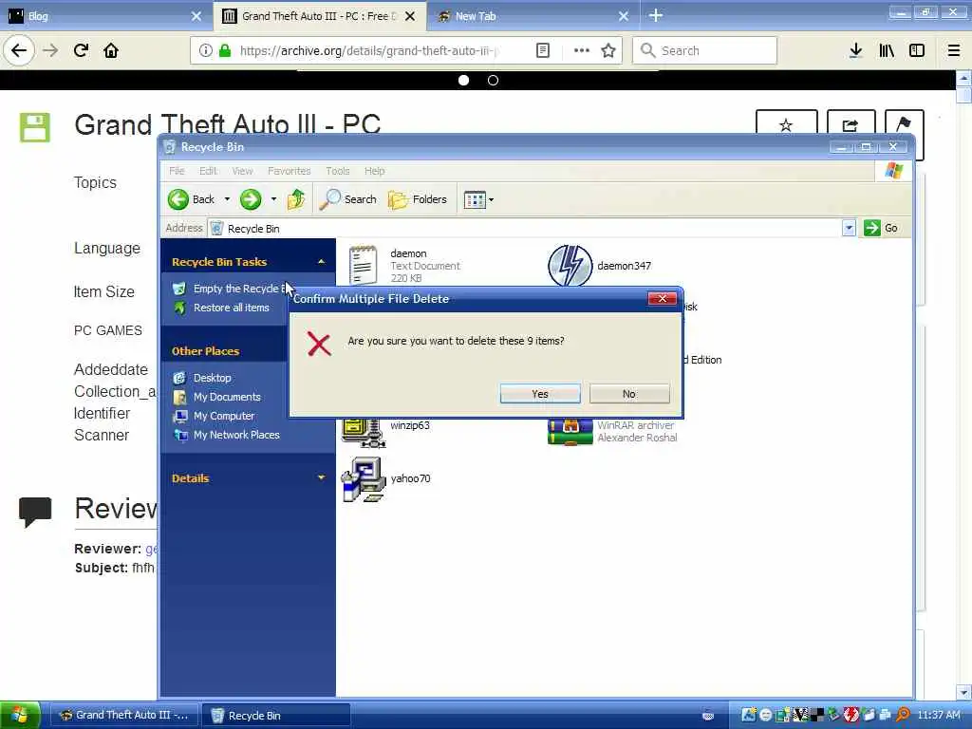
Task: Open the Address bar dropdown arrow
Action: click(x=849, y=228)
